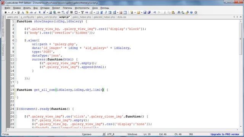
Task: Click the font letter A toolbar icon
Action: 23,13
